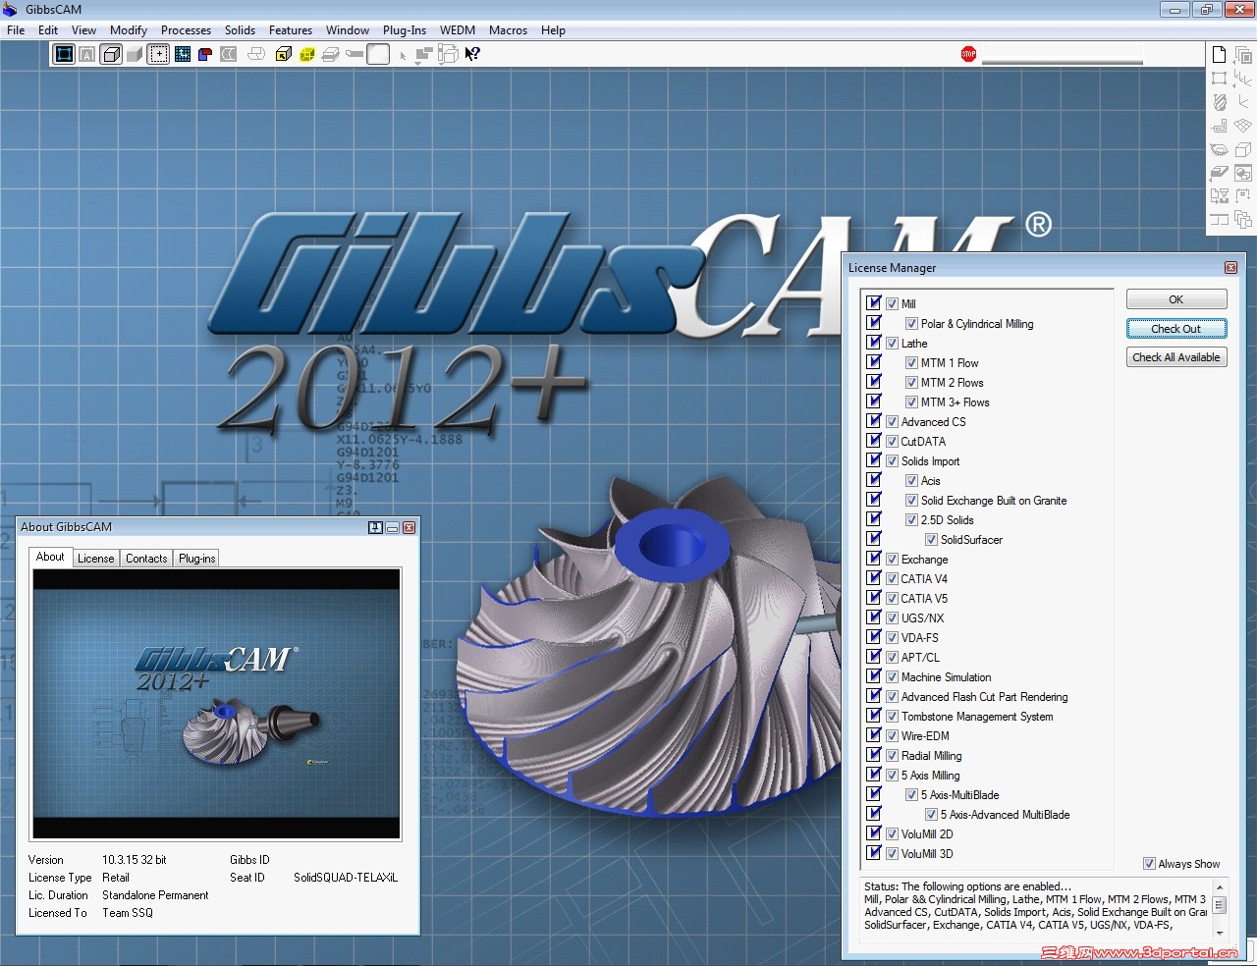Viewport: 1257px width, 966px height.
Task: Click the version text '10.3.15 32 bit'
Action: [x=135, y=860]
